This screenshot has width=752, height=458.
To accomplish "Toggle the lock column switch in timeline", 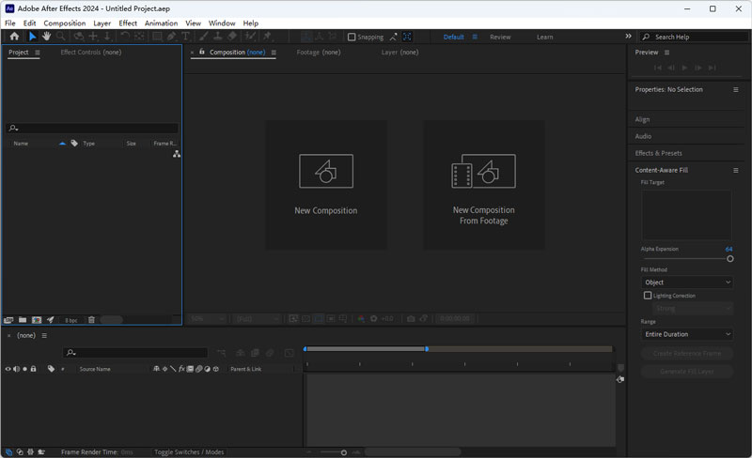I will (x=33, y=369).
